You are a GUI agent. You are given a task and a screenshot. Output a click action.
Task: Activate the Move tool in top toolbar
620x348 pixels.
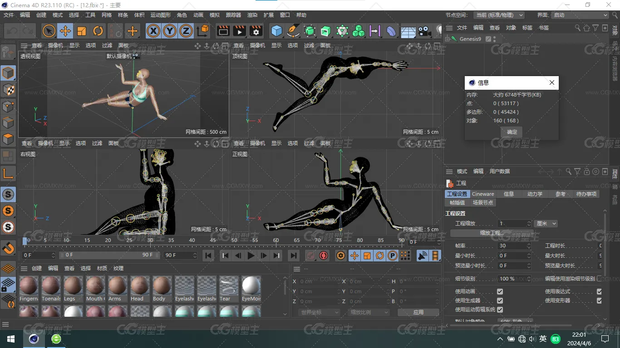coord(65,31)
